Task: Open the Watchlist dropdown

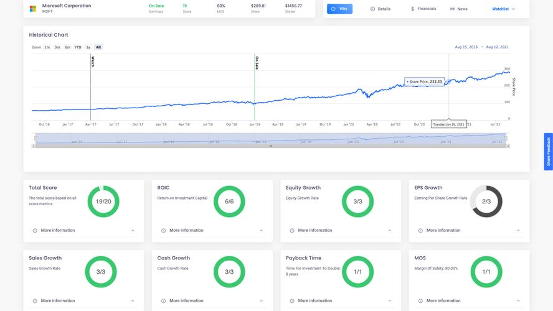Action: click(x=503, y=9)
